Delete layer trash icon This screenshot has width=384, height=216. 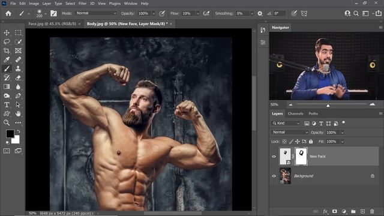coord(372,211)
